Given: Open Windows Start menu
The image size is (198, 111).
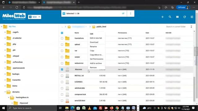Looking at the screenshot, I should tap(3, 108).
